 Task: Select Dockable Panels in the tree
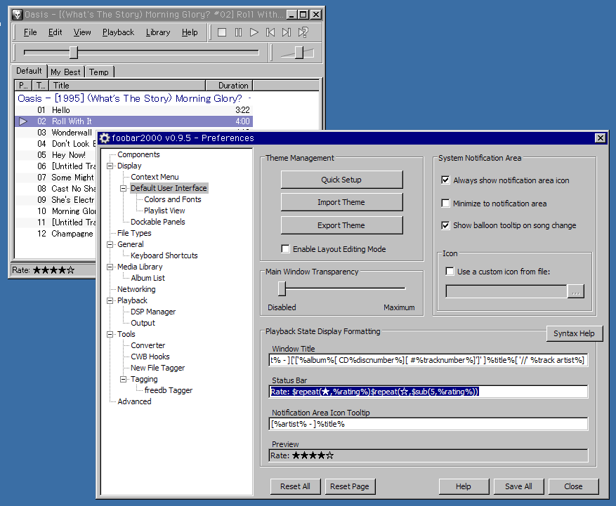(x=158, y=222)
